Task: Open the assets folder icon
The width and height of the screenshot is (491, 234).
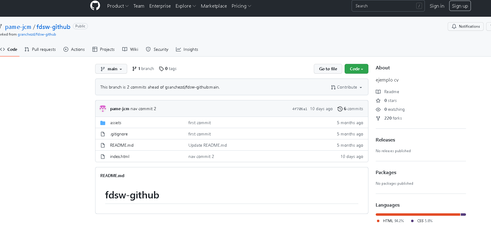Action: coord(103,123)
